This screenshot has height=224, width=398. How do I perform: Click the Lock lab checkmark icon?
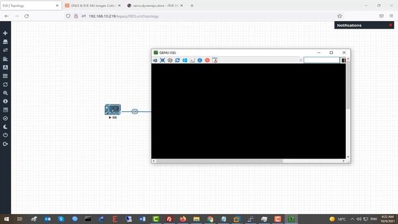(5, 118)
